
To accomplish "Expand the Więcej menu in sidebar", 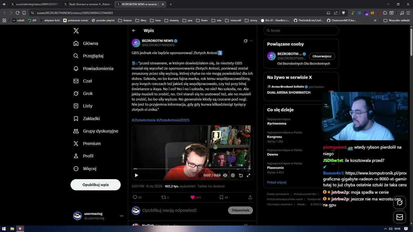I will [85, 169].
